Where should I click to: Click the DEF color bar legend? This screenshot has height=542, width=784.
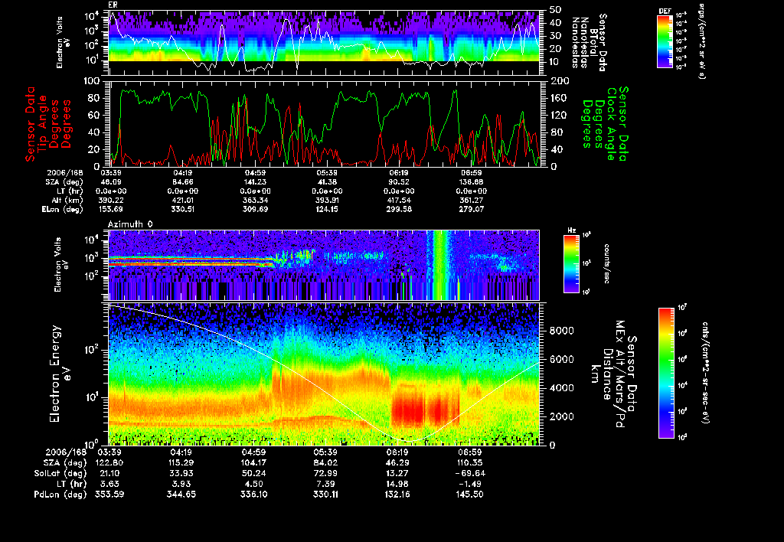click(x=665, y=41)
